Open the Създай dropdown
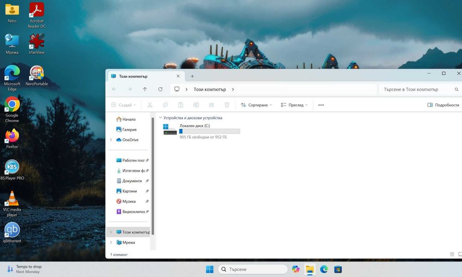462x277 pixels. 123,105
